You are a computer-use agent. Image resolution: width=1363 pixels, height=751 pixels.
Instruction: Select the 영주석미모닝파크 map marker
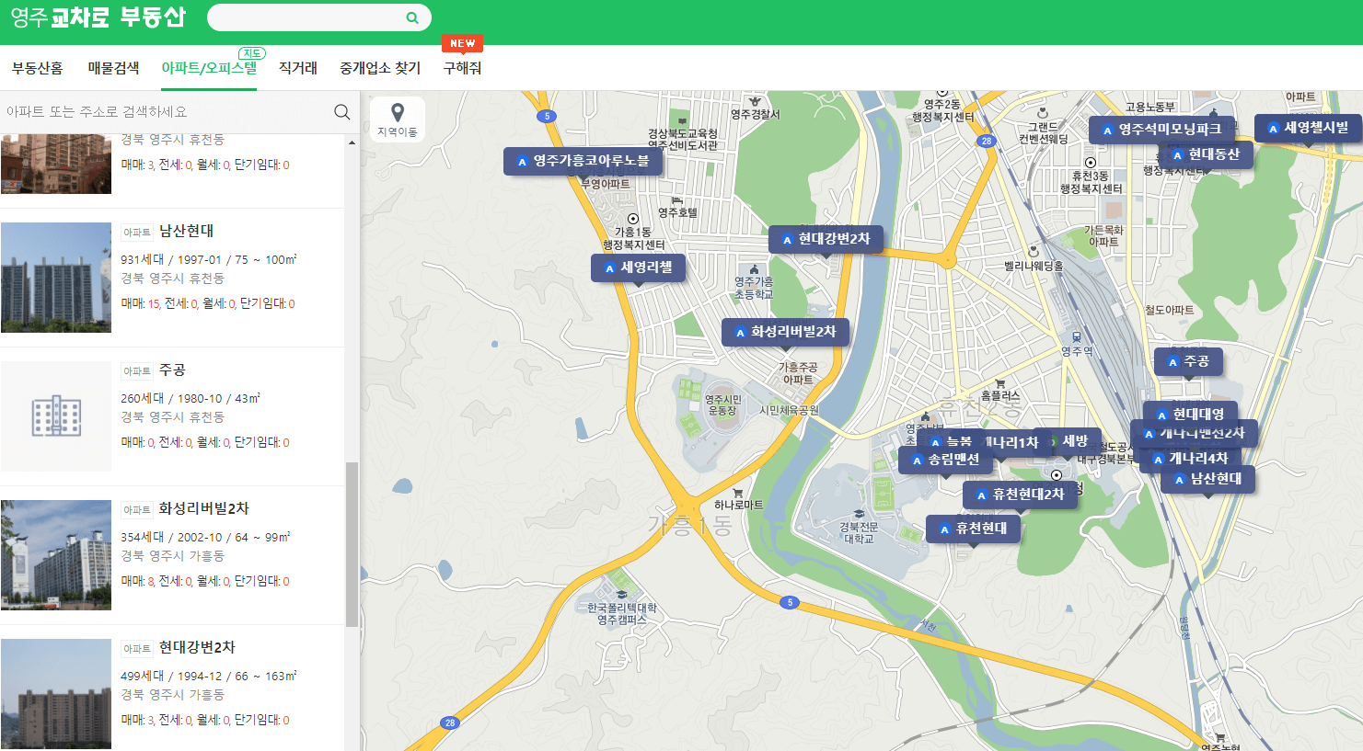coord(1161,130)
